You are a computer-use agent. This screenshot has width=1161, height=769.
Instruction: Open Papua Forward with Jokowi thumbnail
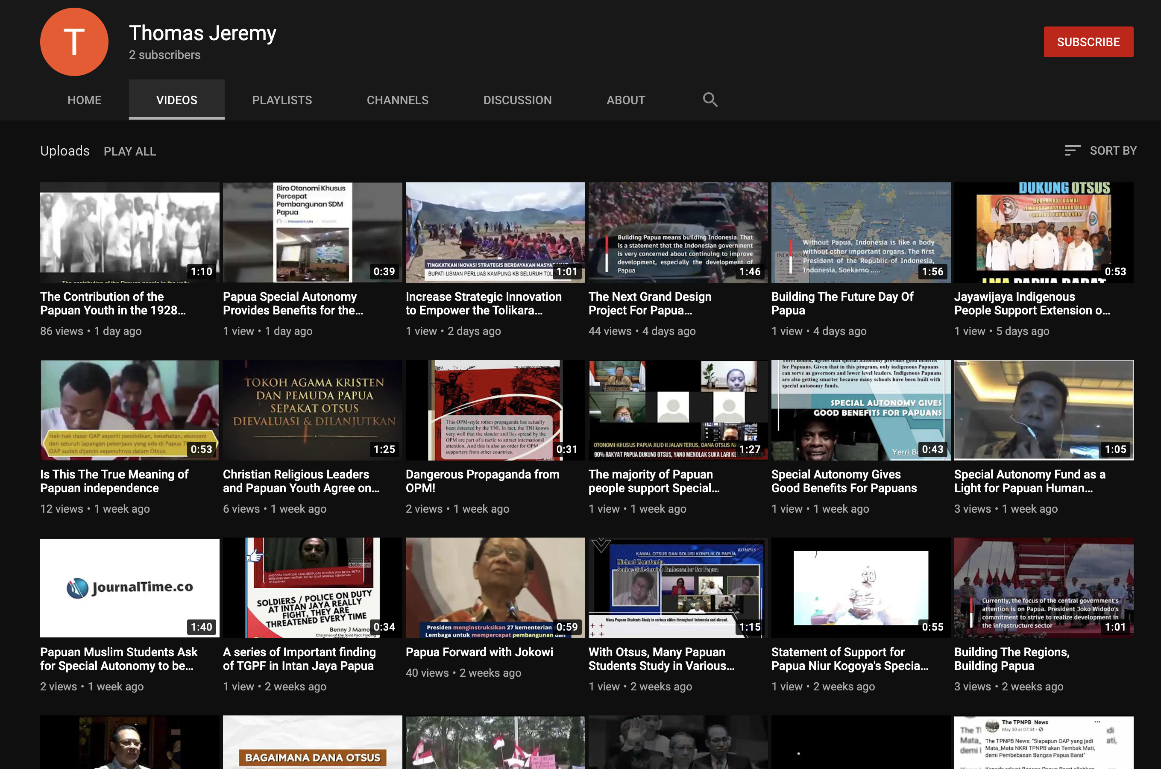point(495,588)
